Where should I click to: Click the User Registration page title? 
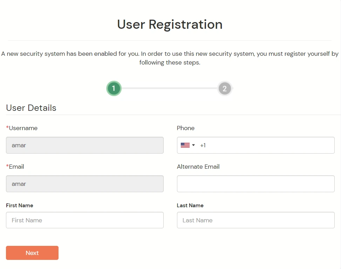click(170, 24)
